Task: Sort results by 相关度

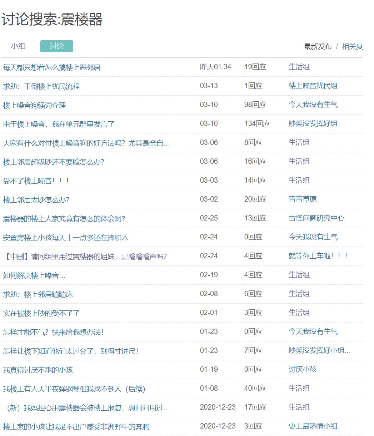Action: coord(352,46)
